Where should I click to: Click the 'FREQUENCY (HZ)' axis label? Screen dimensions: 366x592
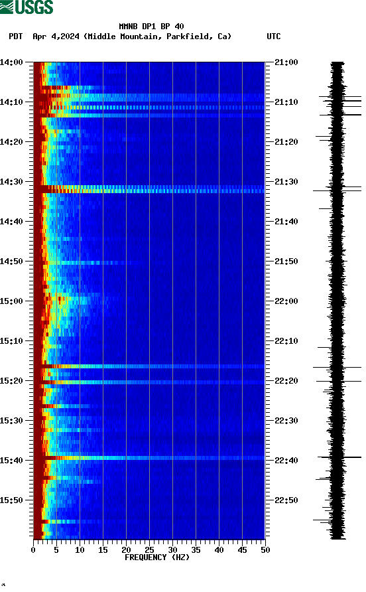pos(157,557)
